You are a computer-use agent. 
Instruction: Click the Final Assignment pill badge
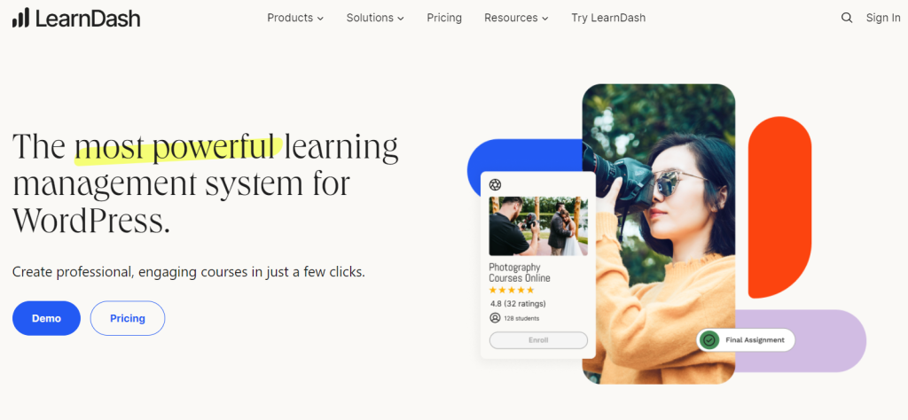click(746, 339)
